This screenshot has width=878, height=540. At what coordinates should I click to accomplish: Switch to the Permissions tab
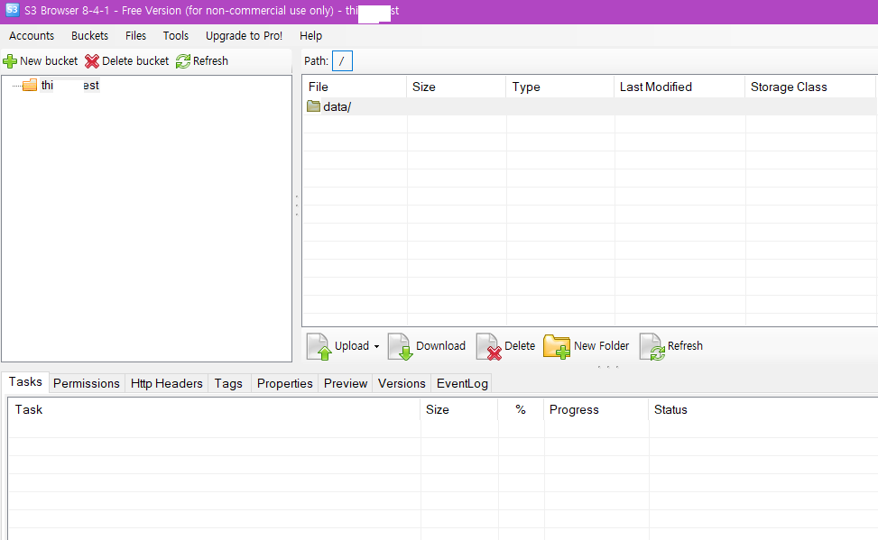pos(87,383)
